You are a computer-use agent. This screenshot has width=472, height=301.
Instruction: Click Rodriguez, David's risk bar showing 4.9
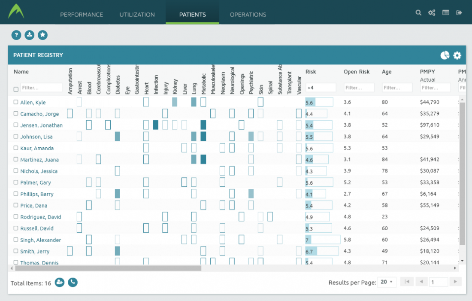pos(317,217)
